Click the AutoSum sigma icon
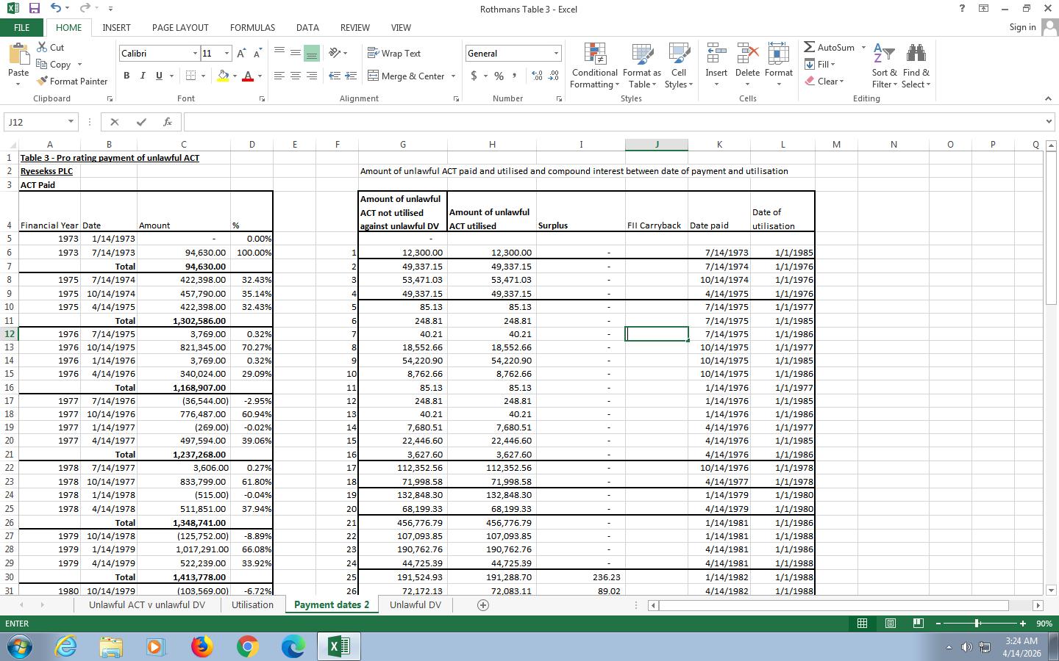 point(810,48)
